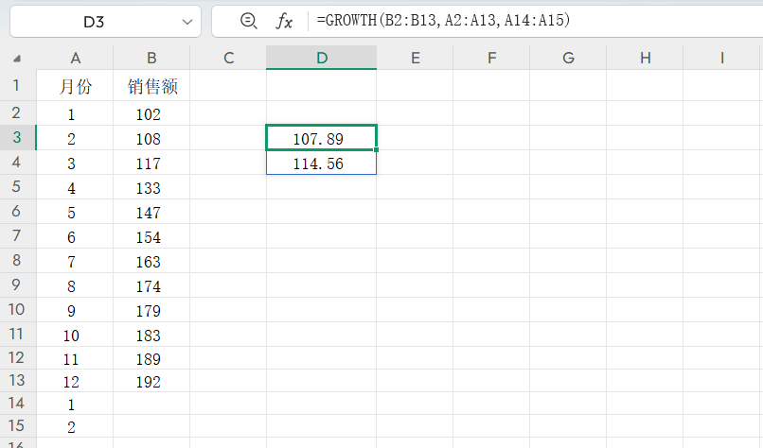Select cell containing 114.56
The image size is (763, 448).
[x=321, y=164]
